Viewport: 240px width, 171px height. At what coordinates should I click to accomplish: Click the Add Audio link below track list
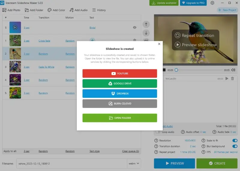pyautogui.click(x=168, y=126)
